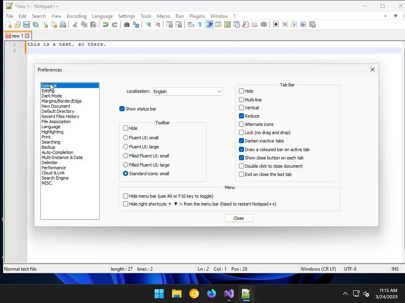
Task: Toggle Show All Characters pilcrow icon
Action: point(200,24)
